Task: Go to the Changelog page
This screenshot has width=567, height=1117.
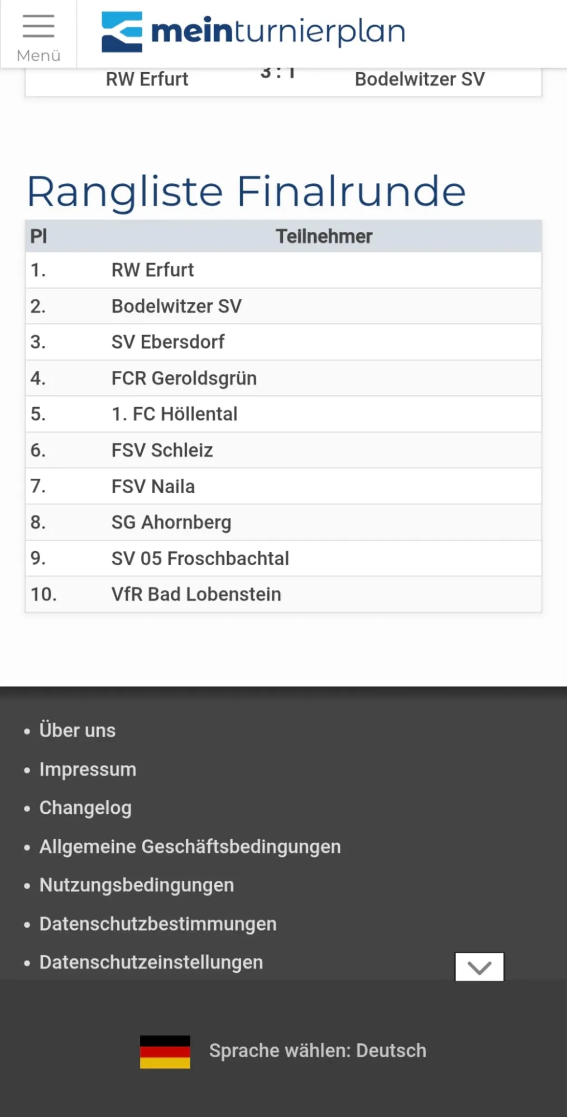Action: click(85, 808)
